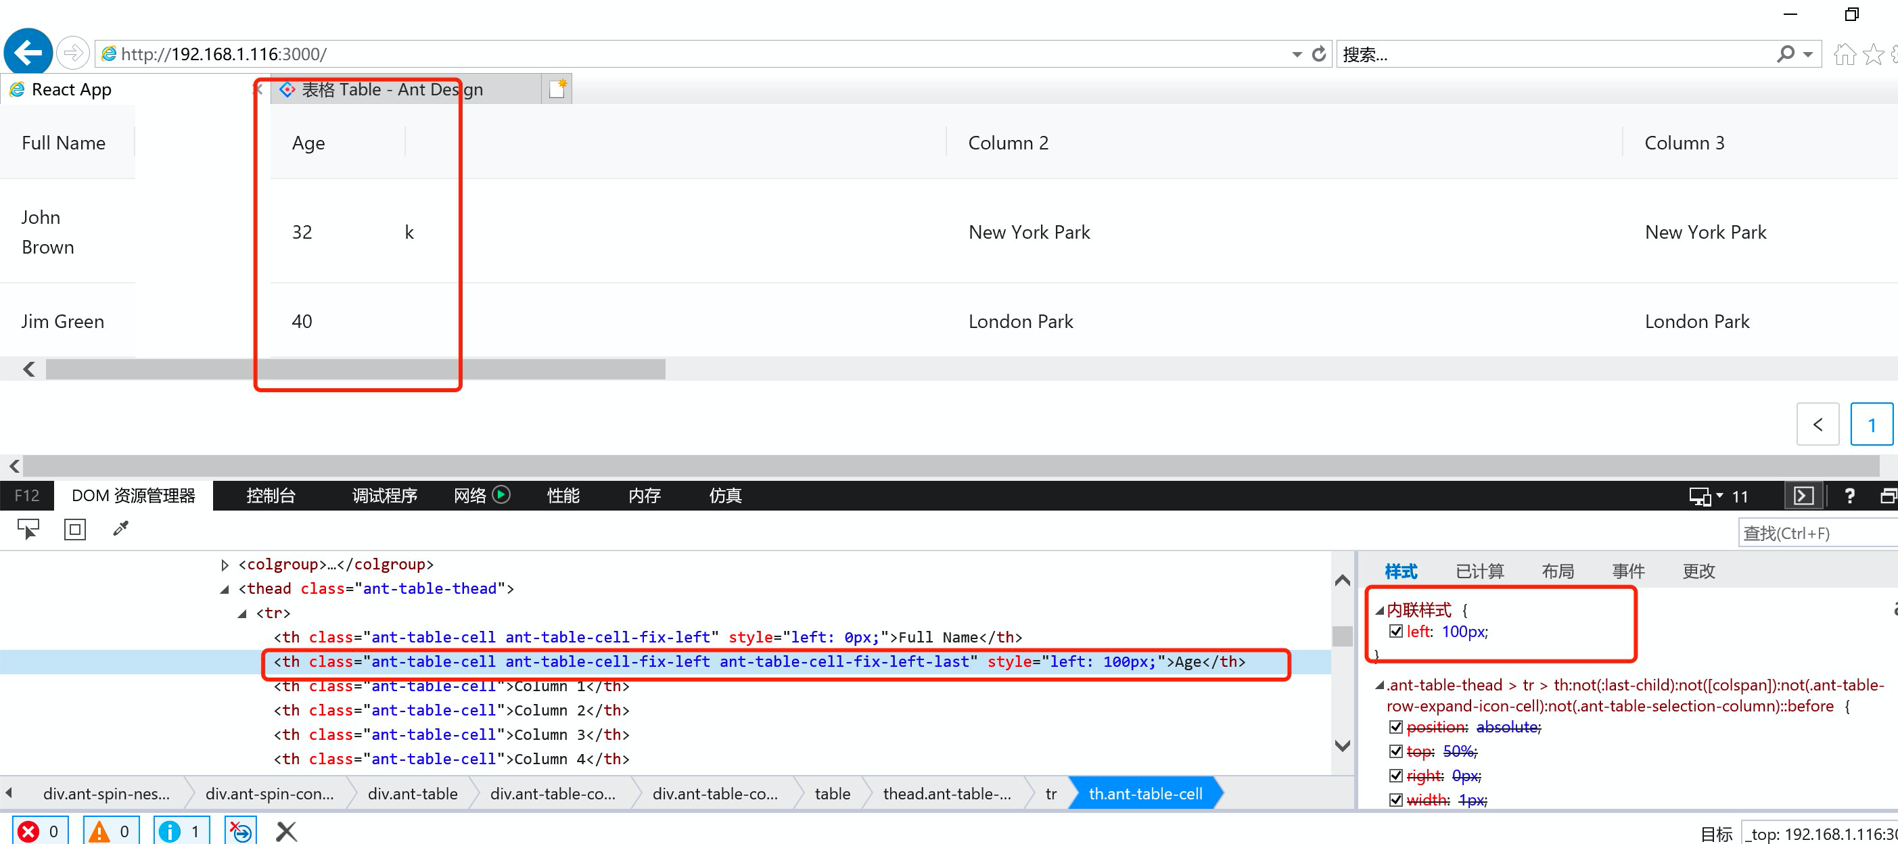Toggle the position absolute checkbox
The image size is (1898, 844).
(1395, 727)
